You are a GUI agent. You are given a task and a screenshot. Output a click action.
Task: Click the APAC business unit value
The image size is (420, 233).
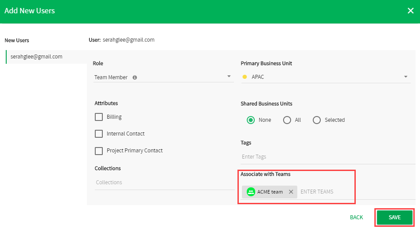click(x=258, y=77)
